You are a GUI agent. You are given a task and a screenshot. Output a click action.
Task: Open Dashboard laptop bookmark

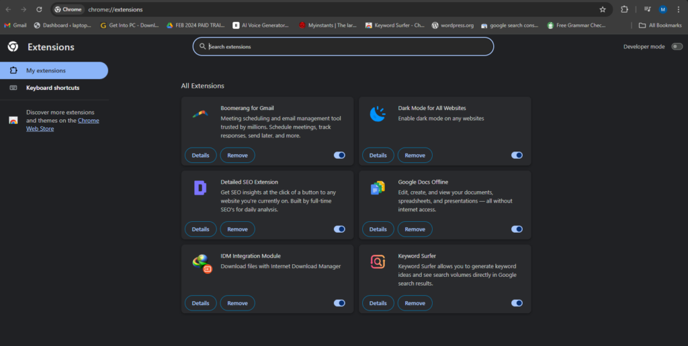pyautogui.click(x=62, y=25)
